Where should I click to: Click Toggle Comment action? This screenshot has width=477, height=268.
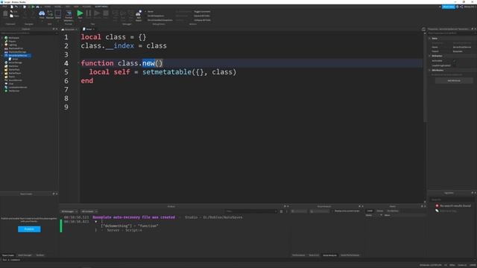click(202, 12)
